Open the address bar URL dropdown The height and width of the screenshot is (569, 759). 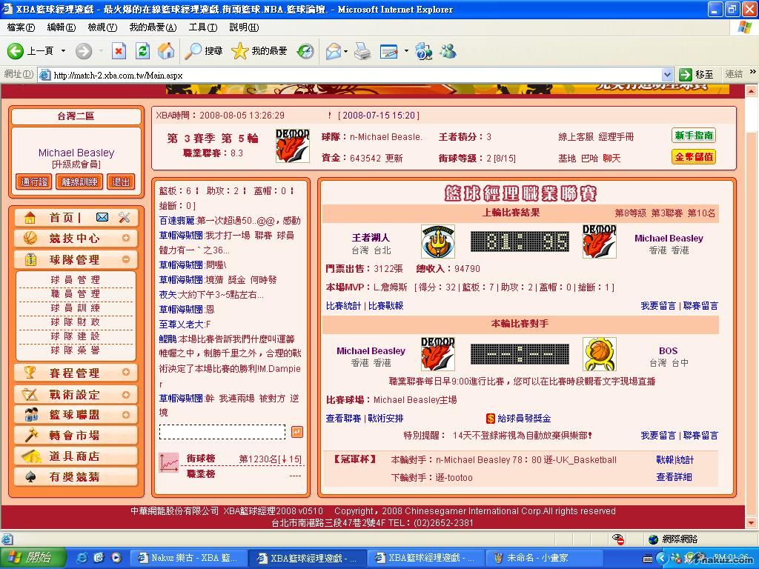tap(667, 75)
